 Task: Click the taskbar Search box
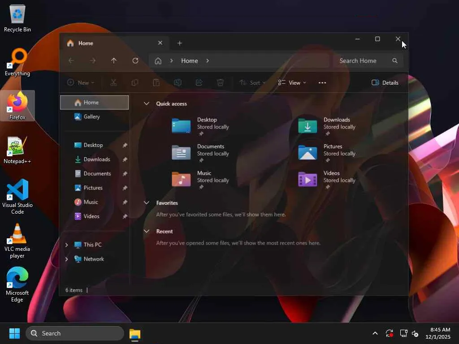pyautogui.click(x=75, y=333)
